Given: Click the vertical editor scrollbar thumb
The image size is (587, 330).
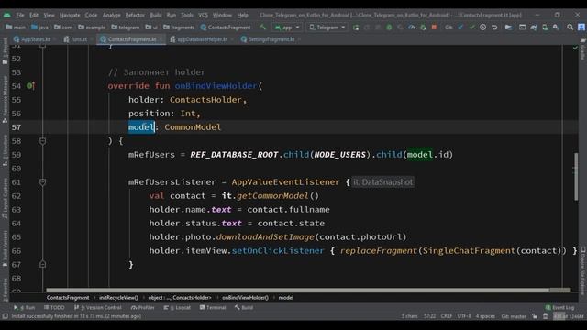Looking at the screenshot, I should click(x=576, y=177).
